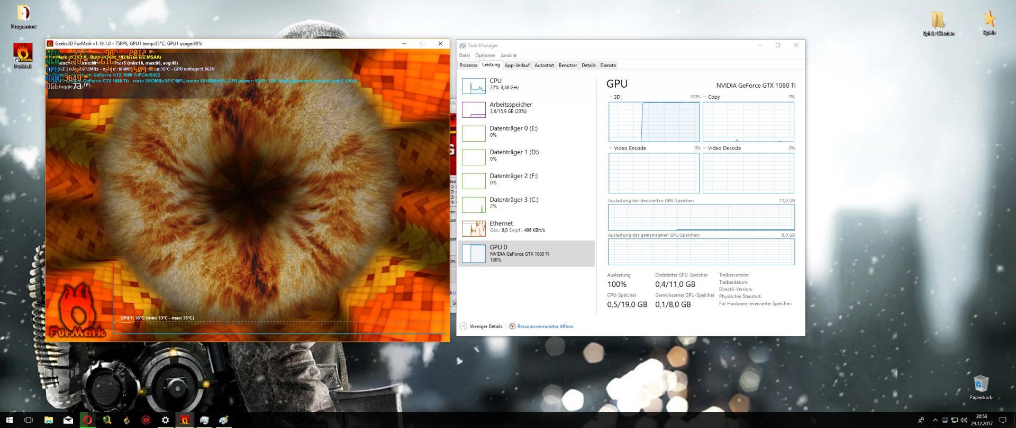The height and width of the screenshot is (428, 1016).
Task: Click the FurMark title bar app icon
Action: [x=50, y=44]
